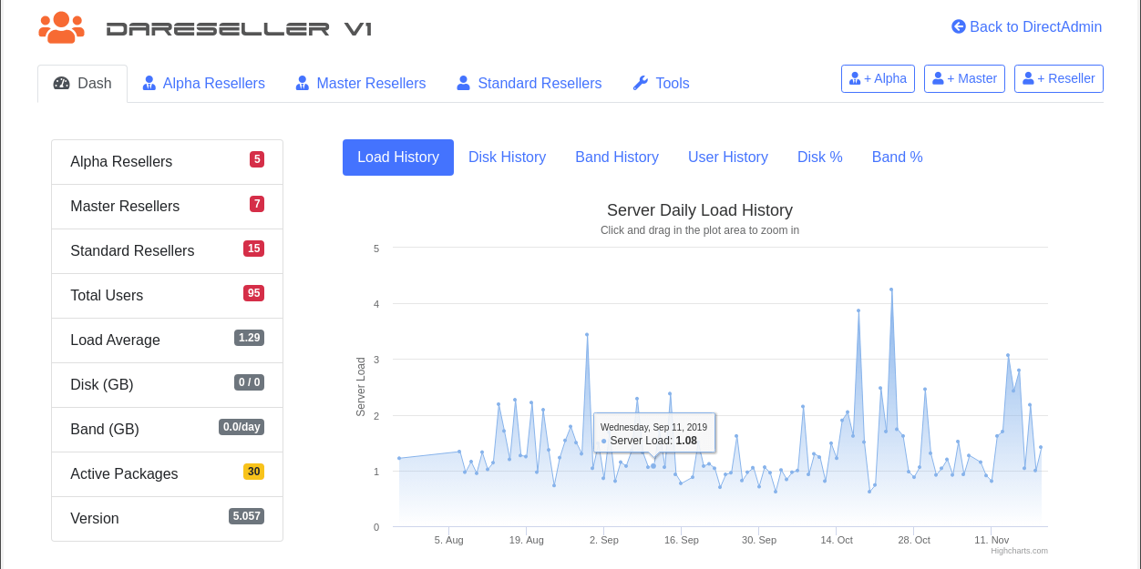Select the Total Users list row
The width and height of the screenshot is (1141, 569).
(x=167, y=295)
